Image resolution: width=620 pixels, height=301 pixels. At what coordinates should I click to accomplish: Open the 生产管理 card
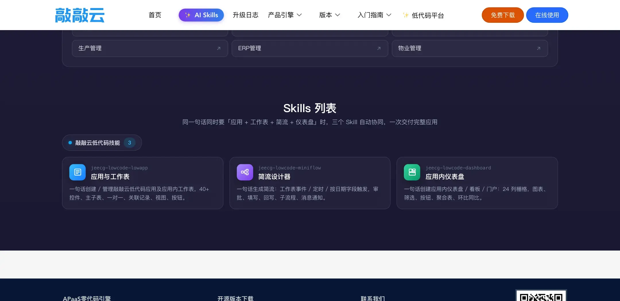coord(150,48)
